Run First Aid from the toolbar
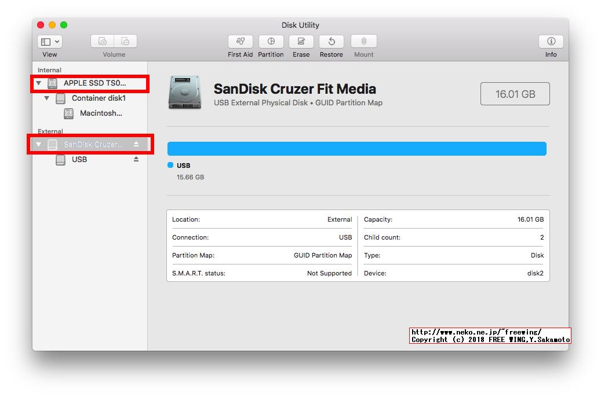601x397 pixels. (x=241, y=41)
